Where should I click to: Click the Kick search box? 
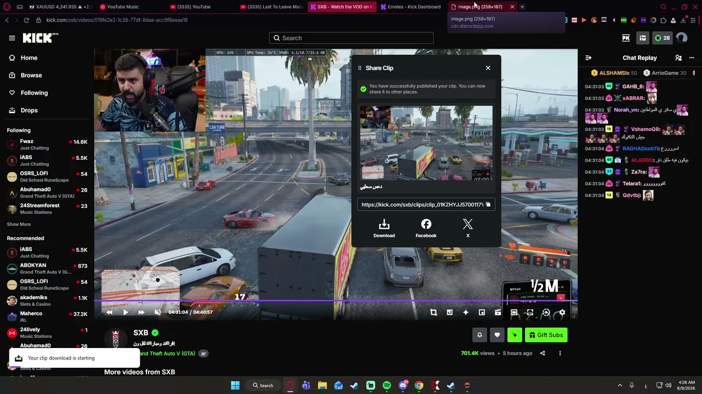click(351, 38)
